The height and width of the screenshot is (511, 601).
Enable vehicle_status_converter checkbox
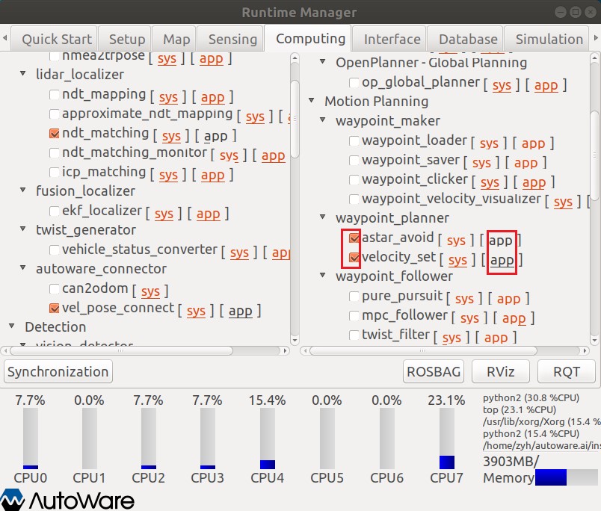[55, 250]
